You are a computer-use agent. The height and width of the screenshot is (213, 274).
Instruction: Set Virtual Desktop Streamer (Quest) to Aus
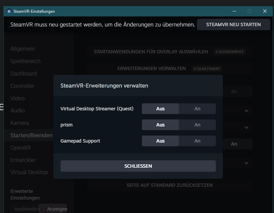[x=160, y=109]
